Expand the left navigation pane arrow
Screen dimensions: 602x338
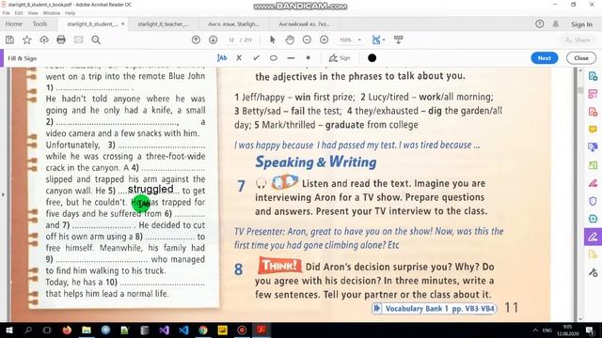[3, 194]
